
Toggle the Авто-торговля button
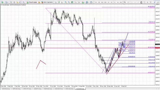click(47, 2)
